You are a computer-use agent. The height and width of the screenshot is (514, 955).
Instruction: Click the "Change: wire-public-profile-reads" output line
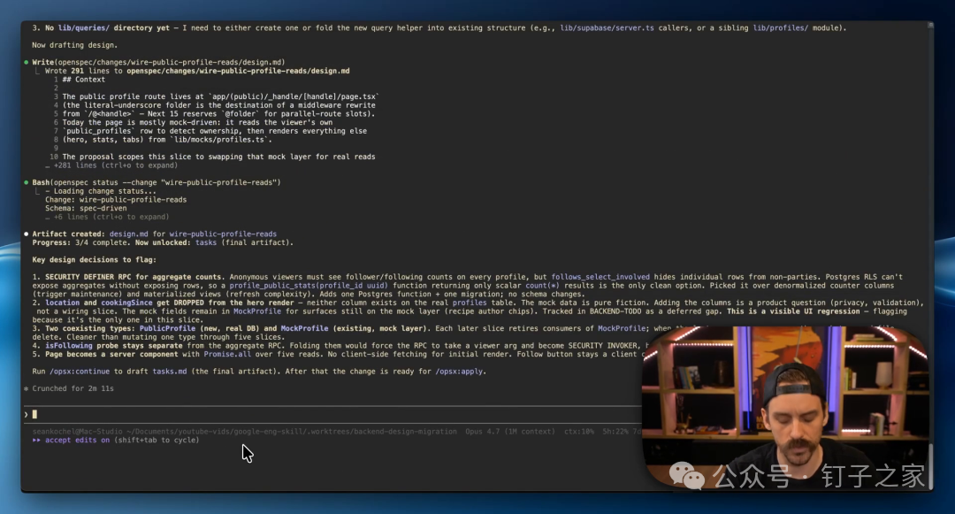tap(116, 199)
